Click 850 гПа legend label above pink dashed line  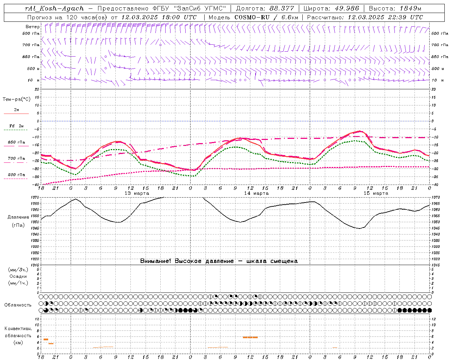coord(17,142)
